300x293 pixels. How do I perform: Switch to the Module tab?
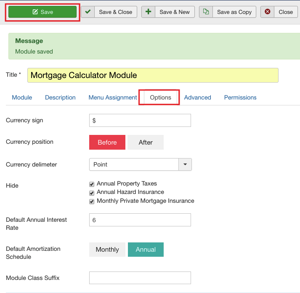[22, 97]
